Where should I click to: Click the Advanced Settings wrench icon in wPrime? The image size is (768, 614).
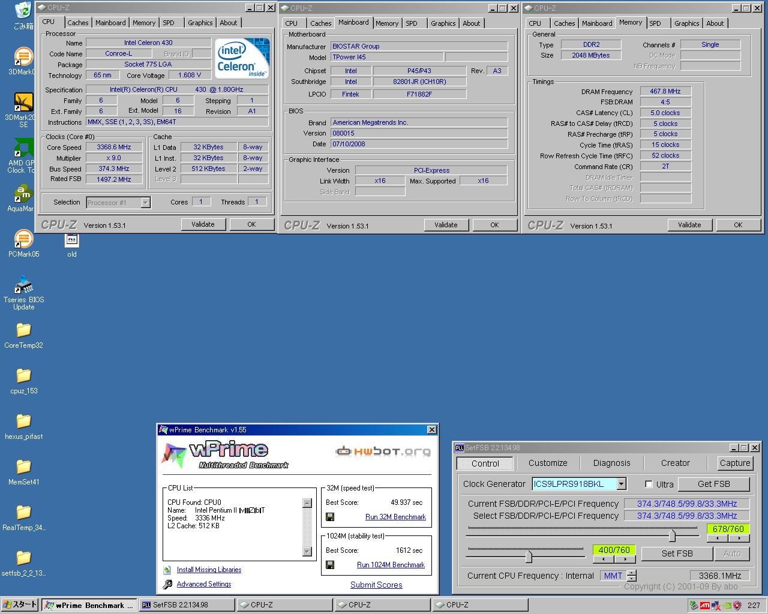(x=167, y=584)
